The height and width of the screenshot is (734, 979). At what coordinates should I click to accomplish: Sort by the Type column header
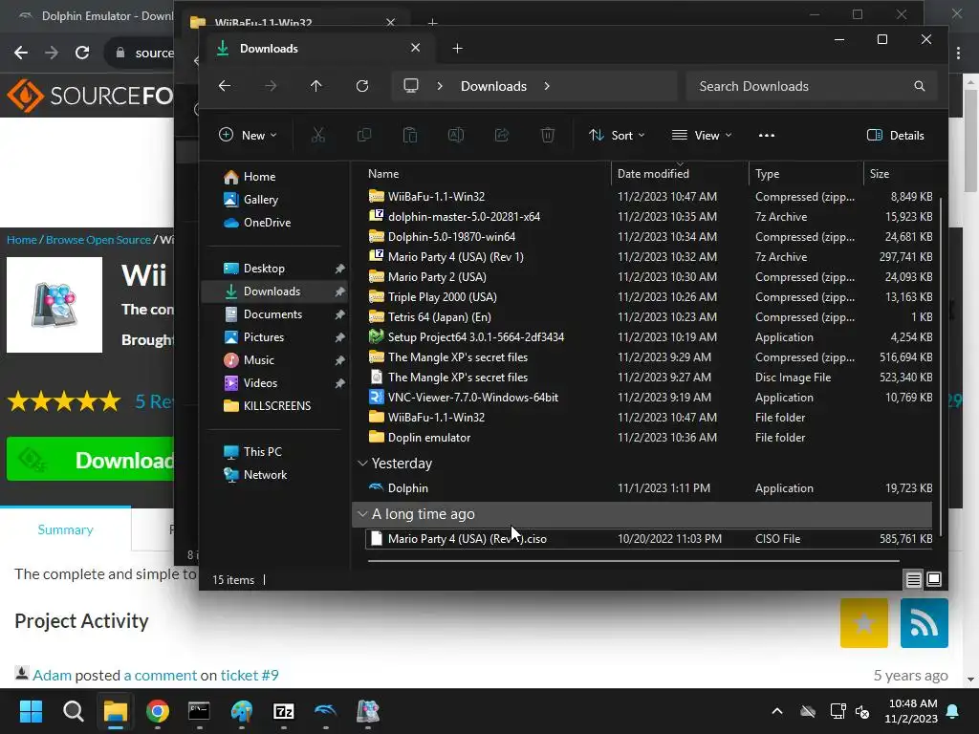click(806, 174)
